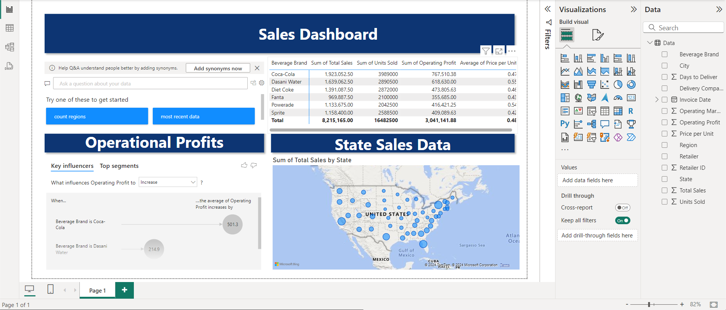Select the Power Automate visual
Screen dimensions: 726x310
pos(631,137)
